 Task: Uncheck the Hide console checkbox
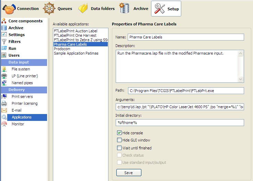tap(119, 133)
